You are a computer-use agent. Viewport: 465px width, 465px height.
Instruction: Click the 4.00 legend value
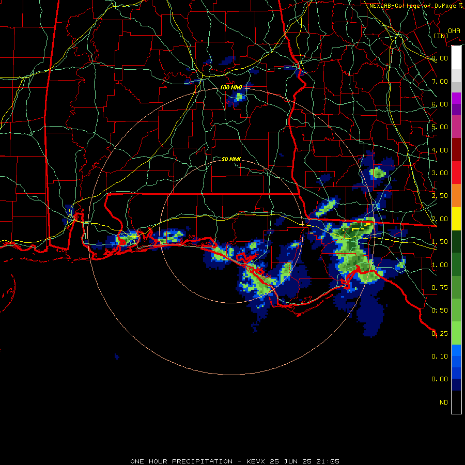(440, 150)
